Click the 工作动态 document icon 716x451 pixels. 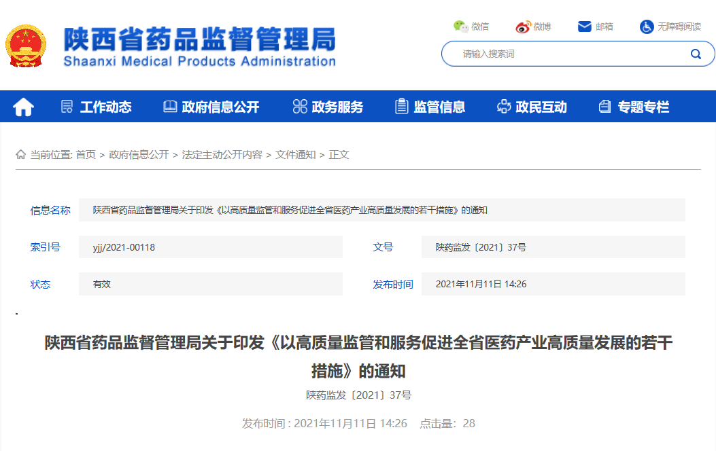point(67,107)
